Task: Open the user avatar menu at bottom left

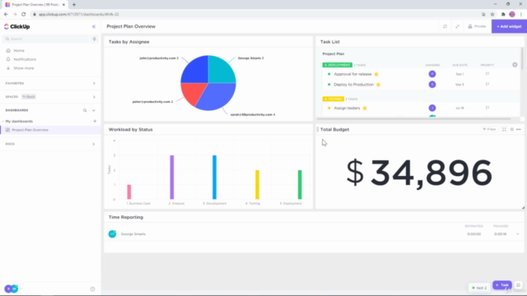Action: pos(12,289)
